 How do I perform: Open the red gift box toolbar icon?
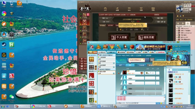[x=132, y=47]
